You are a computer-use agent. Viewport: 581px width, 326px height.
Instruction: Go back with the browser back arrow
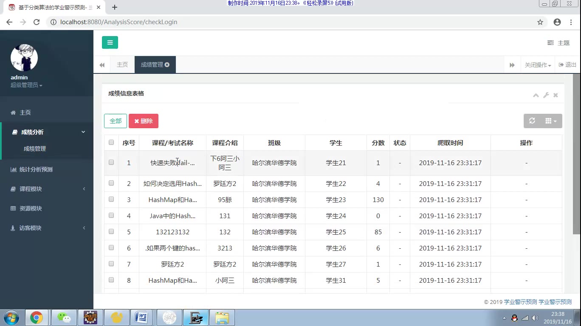pos(9,22)
